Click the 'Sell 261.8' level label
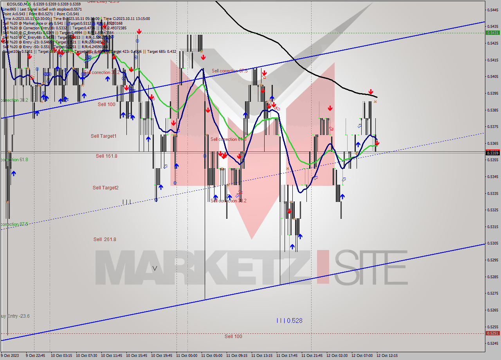Image resolution: width=501 pixels, height=360 pixels. (105, 239)
